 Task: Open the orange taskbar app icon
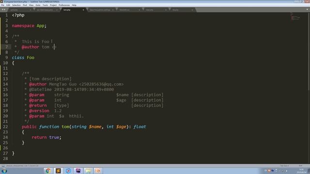tap(98, 171)
